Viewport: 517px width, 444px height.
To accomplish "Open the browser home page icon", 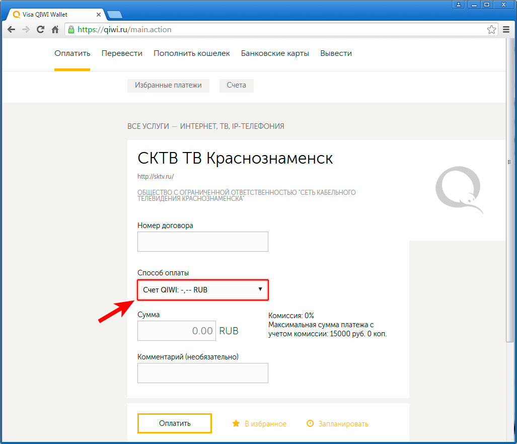I will coord(55,30).
